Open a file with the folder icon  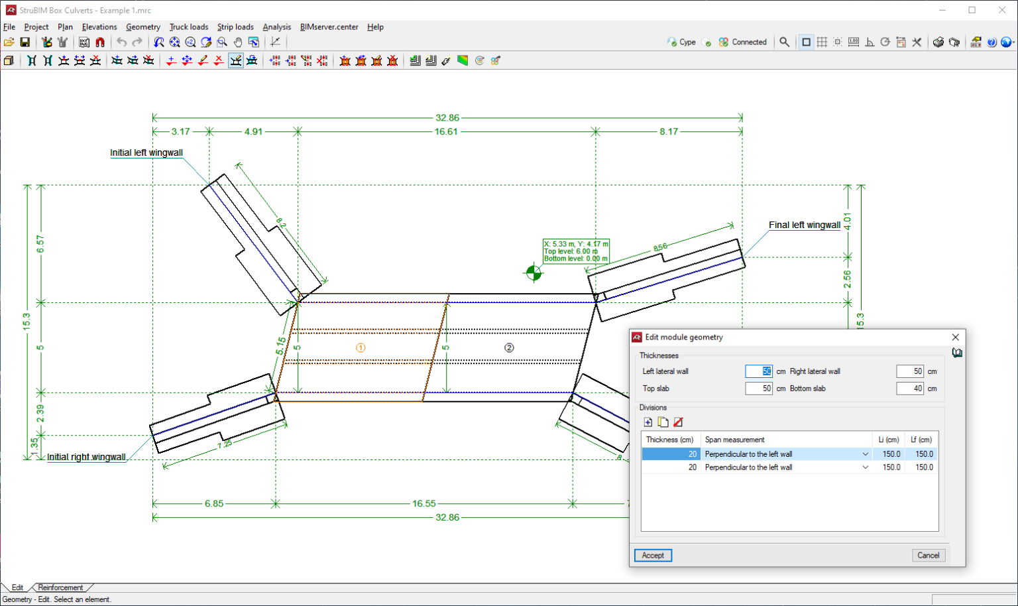coord(9,42)
